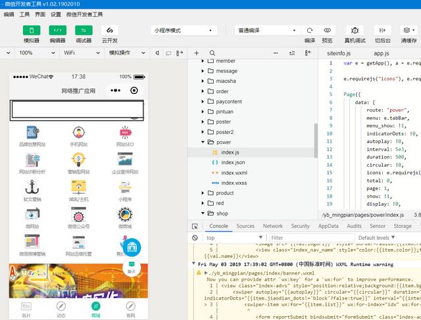Screen dimensions: 421x320
Task: Expand the product folder in file tree
Action: point(224,193)
